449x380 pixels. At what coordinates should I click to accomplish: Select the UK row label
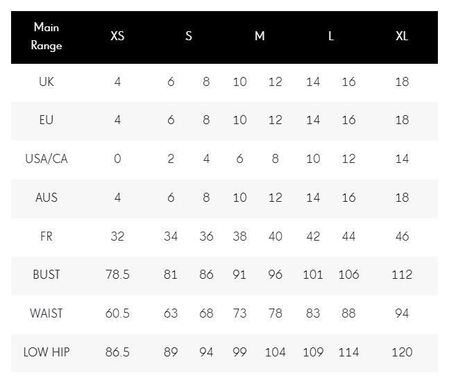click(x=46, y=82)
